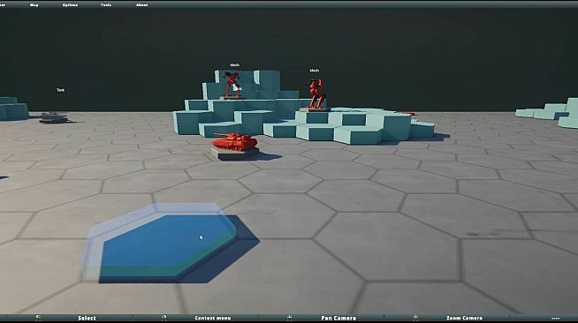
Task: Click the mouse icon beside Select
Action: point(38,318)
